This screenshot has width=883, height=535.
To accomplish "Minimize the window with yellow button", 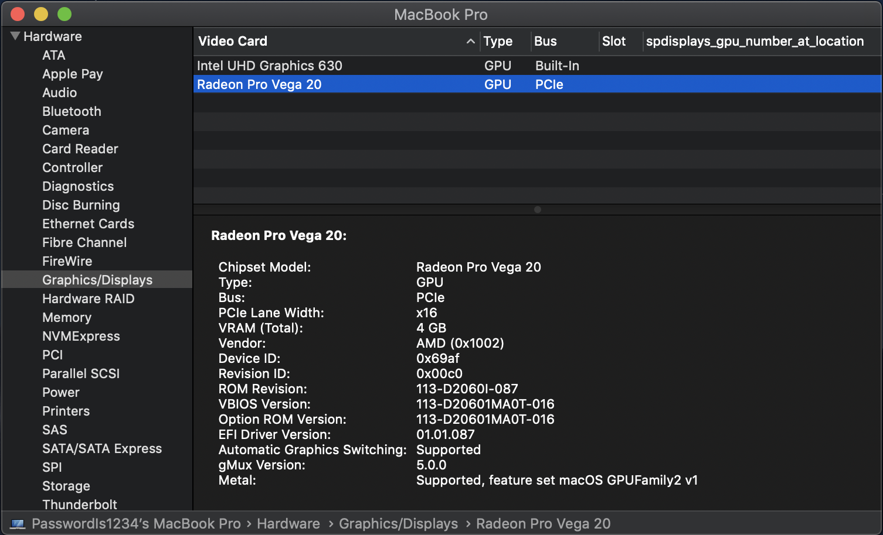I will (x=41, y=14).
